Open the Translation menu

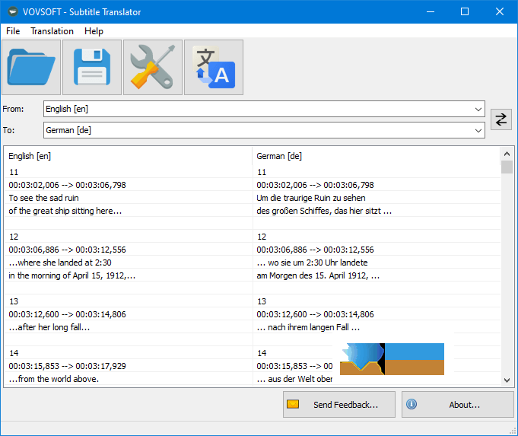click(x=52, y=31)
